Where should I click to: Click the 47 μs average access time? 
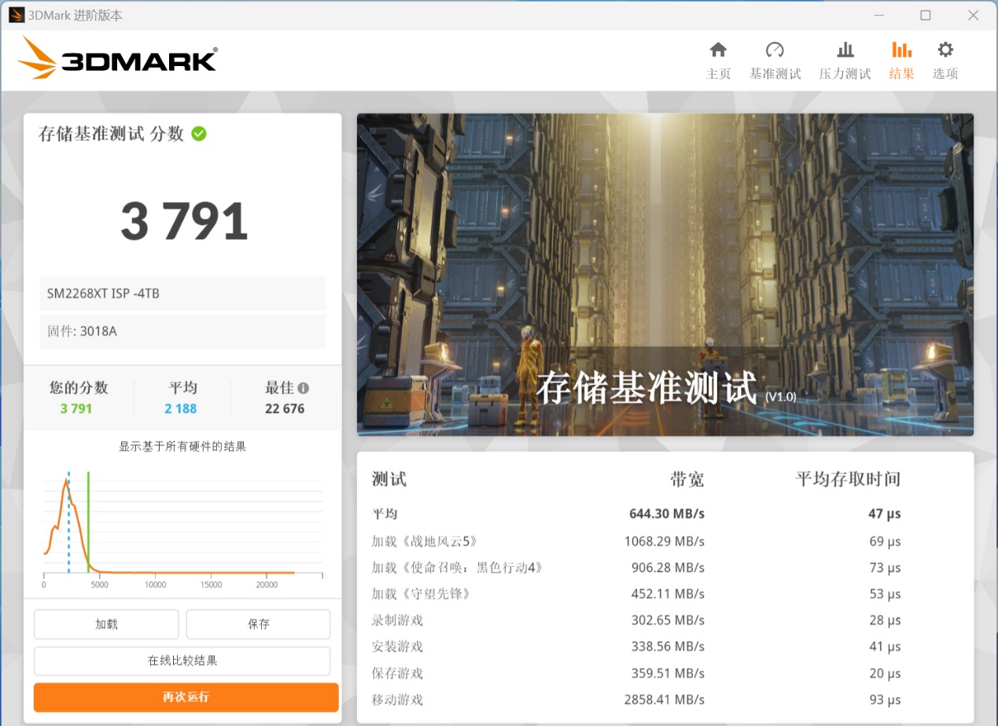pyautogui.click(x=885, y=514)
